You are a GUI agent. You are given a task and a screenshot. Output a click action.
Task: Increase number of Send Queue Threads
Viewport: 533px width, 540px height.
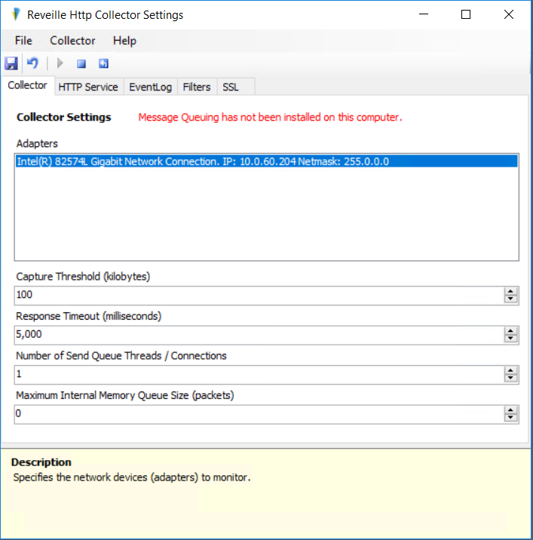(510, 370)
